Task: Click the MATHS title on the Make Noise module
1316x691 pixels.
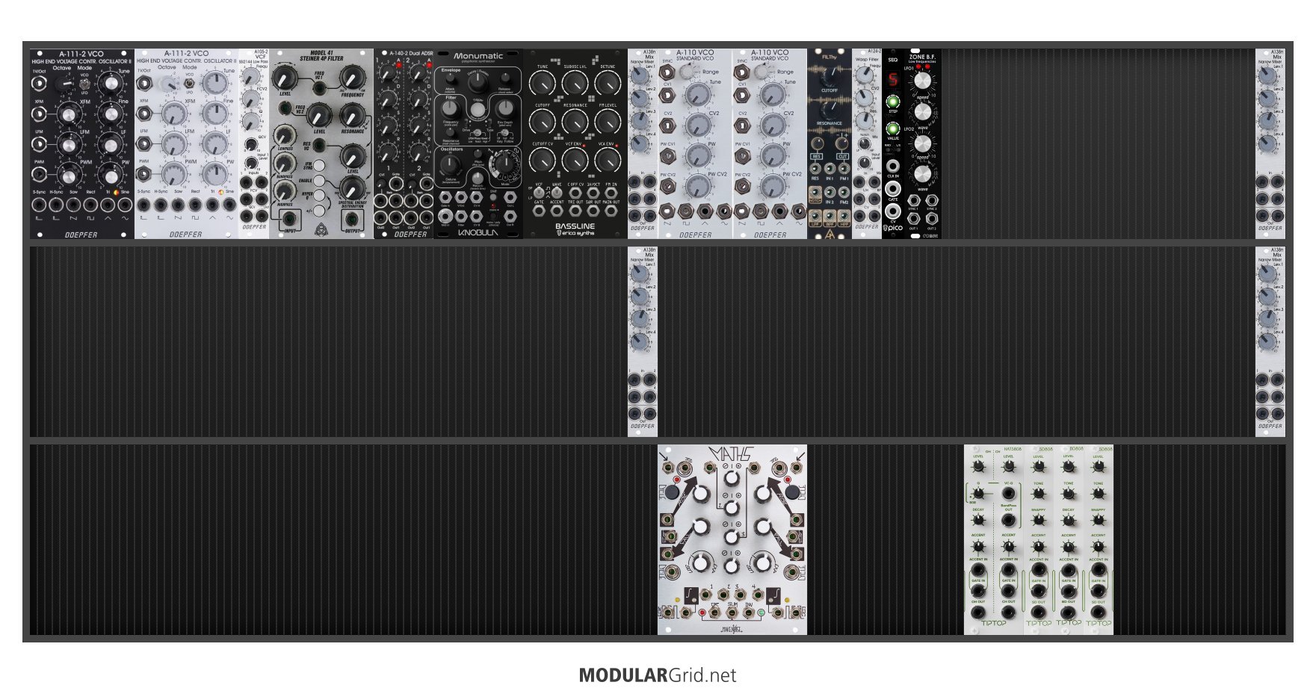Action: pyautogui.click(x=732, y=454)
